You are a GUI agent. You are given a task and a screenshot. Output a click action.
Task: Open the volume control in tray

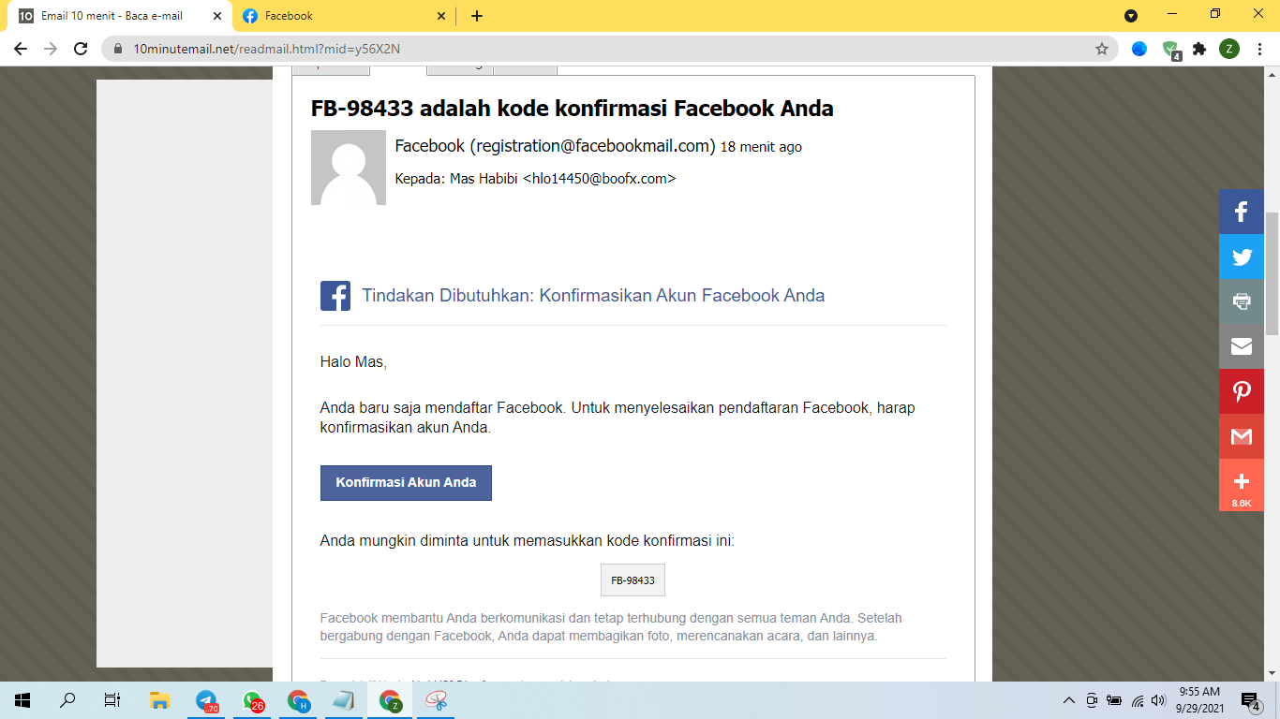coord(1158,699)
